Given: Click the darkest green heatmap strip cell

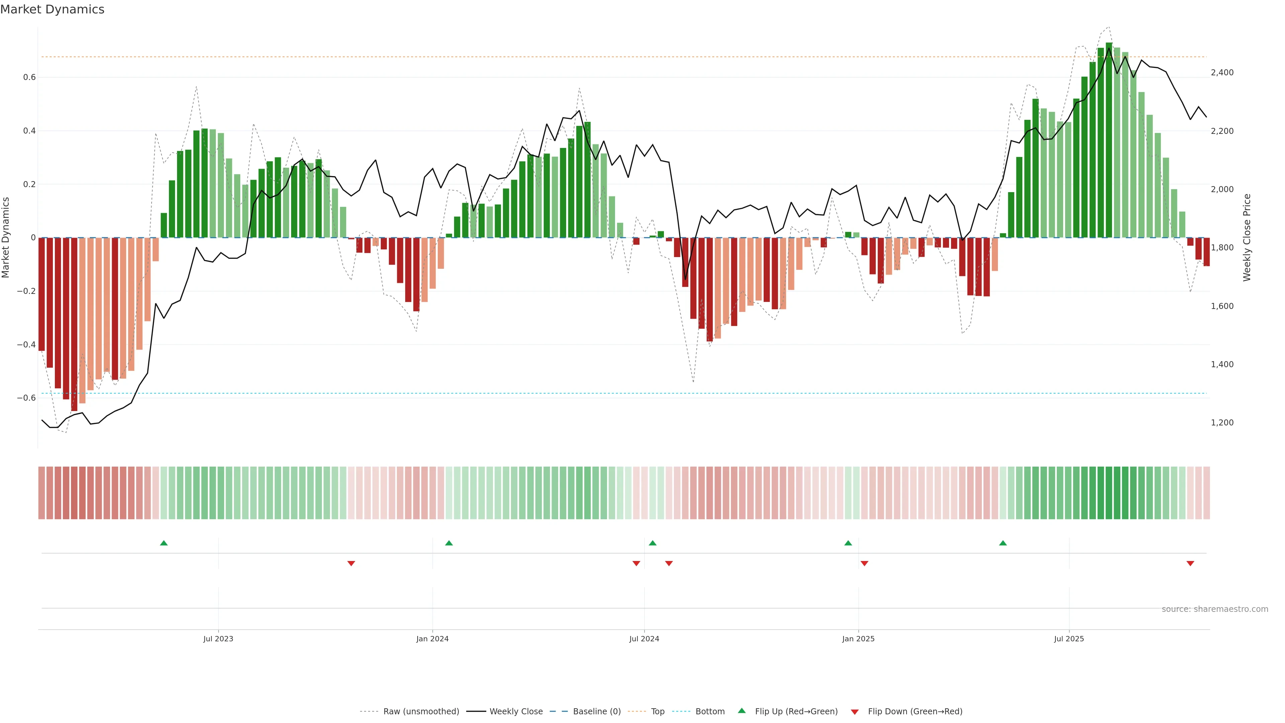Looking at the screenshot, I should [x=1109, y=492].
